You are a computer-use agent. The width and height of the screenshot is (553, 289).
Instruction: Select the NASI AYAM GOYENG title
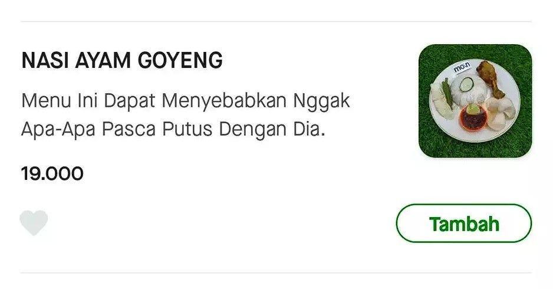pos(122,60)
